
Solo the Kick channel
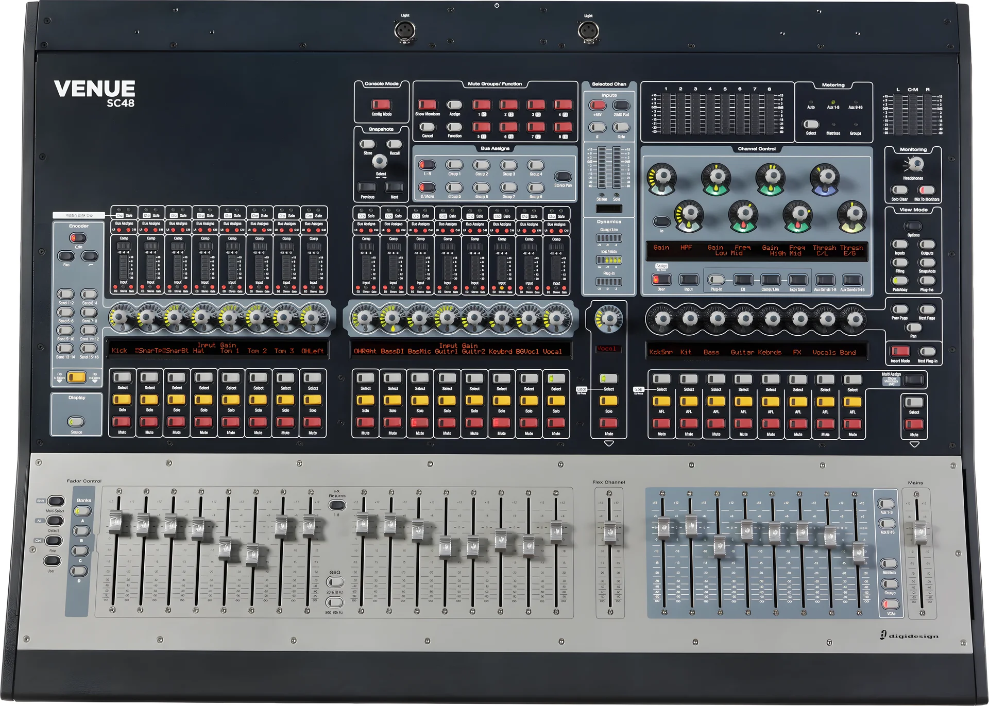pyautogui.click(x=122, y=400)
